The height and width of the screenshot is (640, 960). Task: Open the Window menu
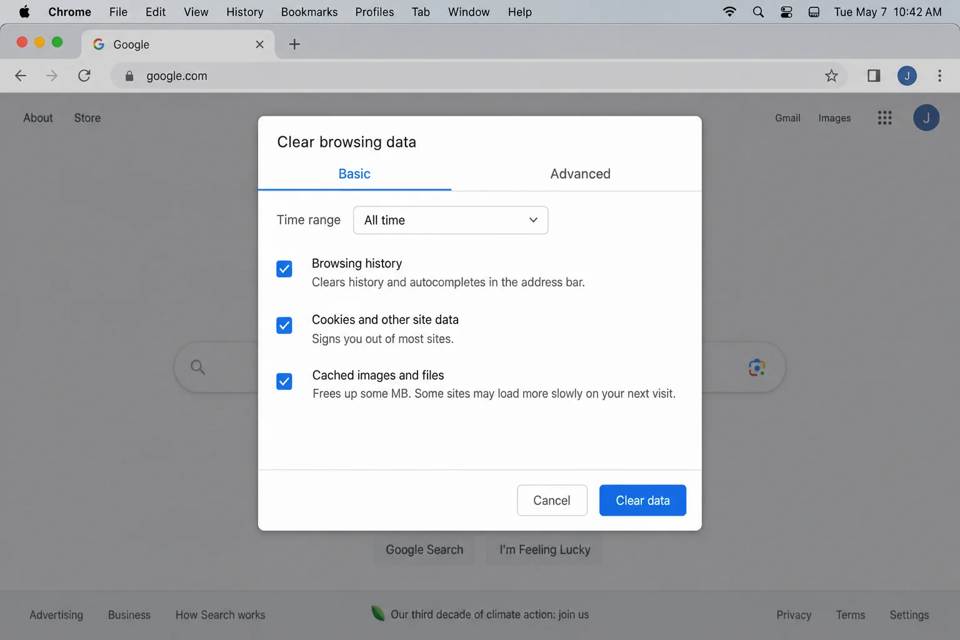click(x=469, y=12)
